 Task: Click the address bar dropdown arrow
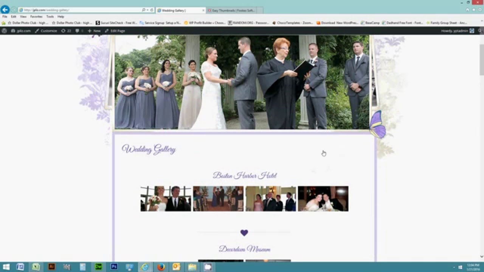(x=148, y=10)
